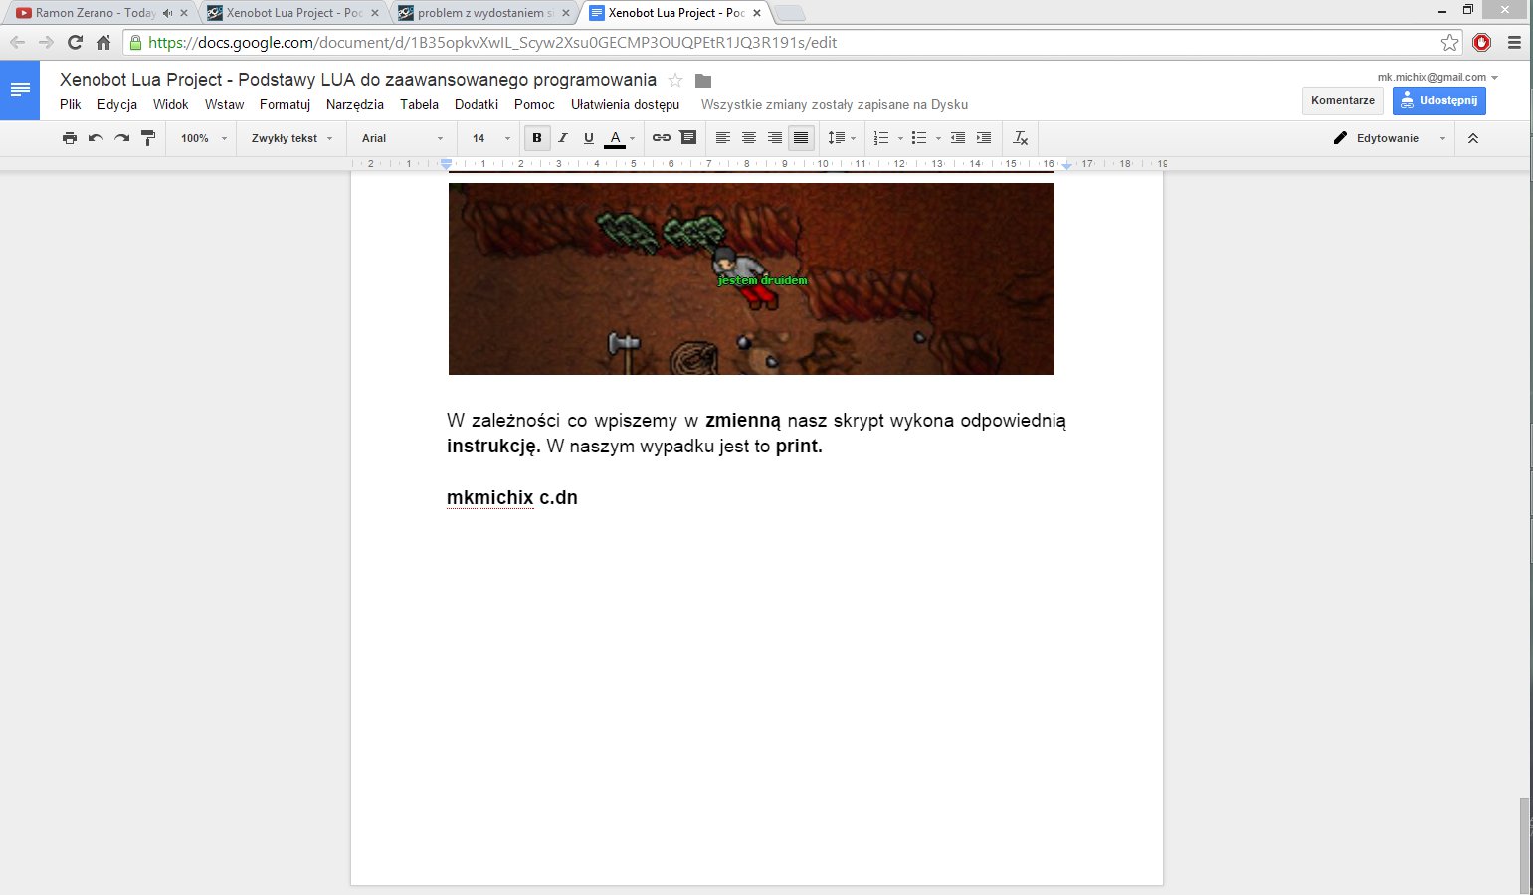This screenshot has width=1533, height=895.
Task: Insert a comment from the toolbar
Action: pos(688,138)
